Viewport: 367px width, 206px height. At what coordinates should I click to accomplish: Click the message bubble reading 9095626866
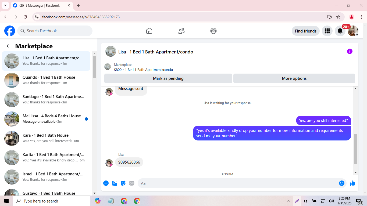tap(129, 162)
